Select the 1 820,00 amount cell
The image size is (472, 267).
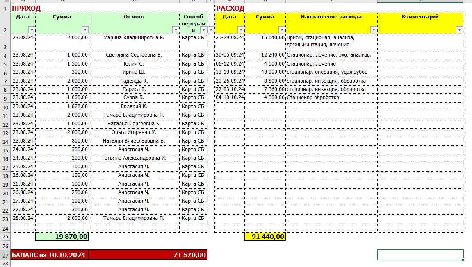click(62, 106)
